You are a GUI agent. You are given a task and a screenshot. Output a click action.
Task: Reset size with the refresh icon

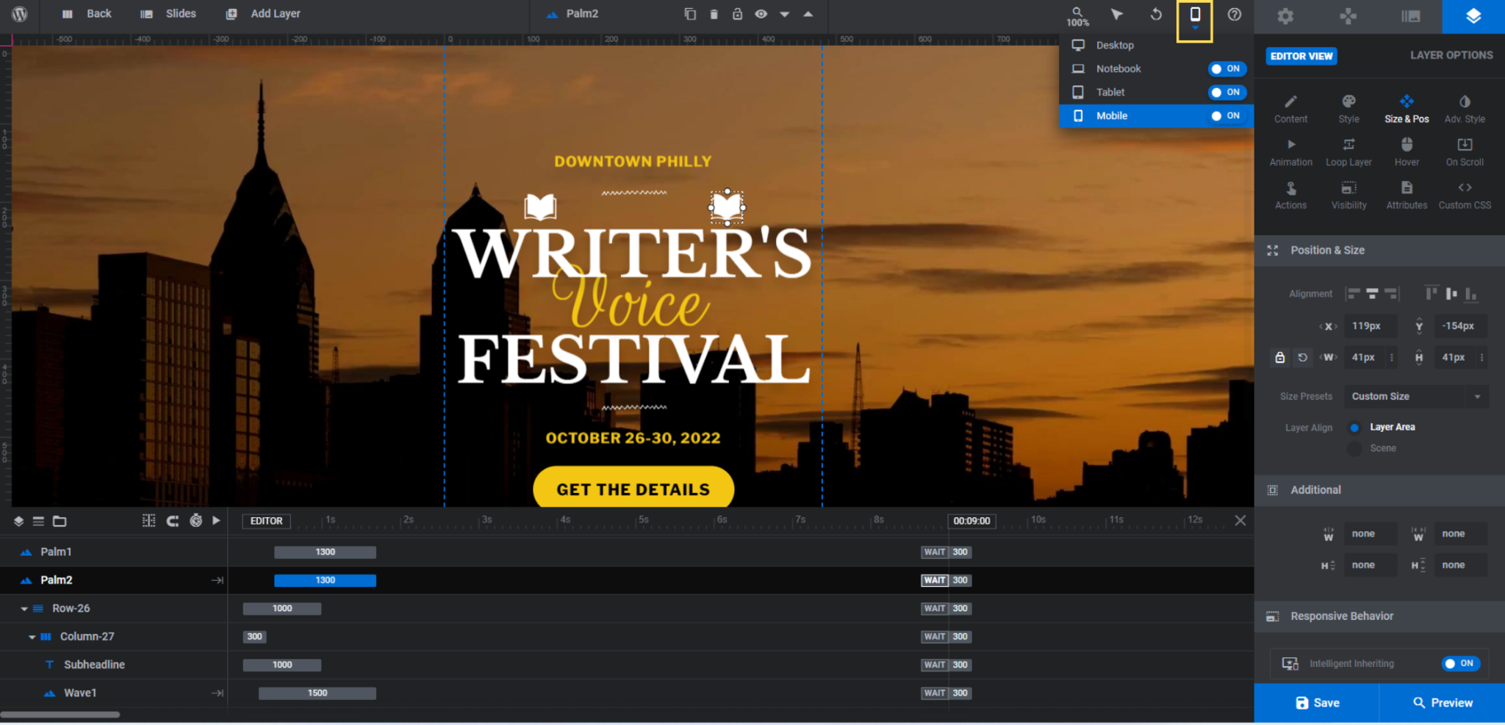tap(1302, 358)
